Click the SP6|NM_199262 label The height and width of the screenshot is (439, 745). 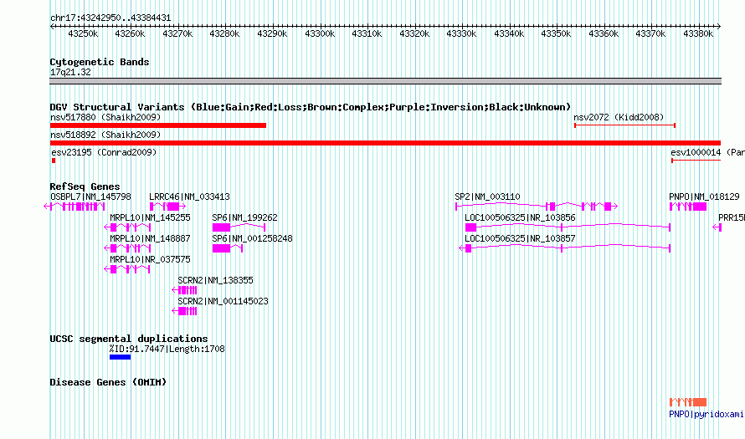click(x=244, y=217)
